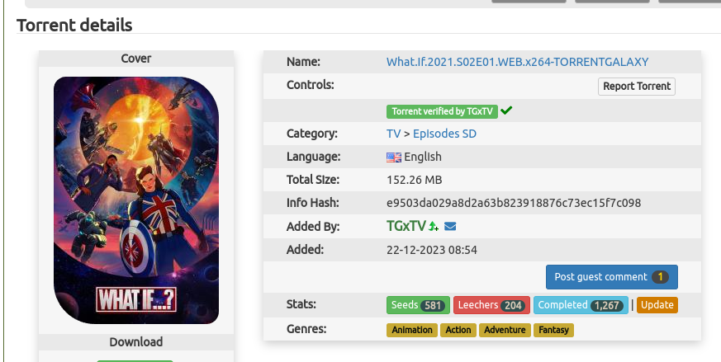Click the blue Completed count badge
Screen dimensions: 721x362
(x=581, y=305)
